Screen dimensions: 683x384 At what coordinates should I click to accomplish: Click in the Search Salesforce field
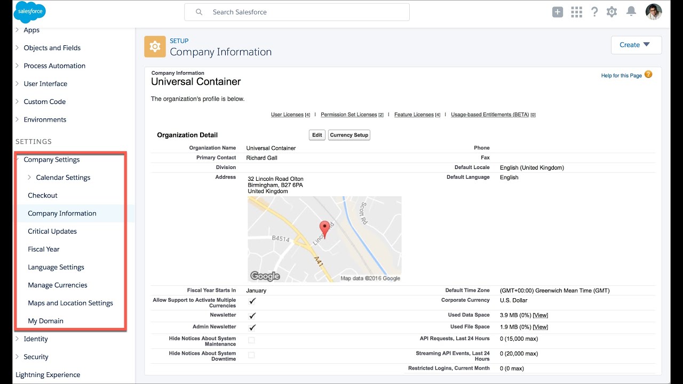pyautogui.click(x=297, y=12)
